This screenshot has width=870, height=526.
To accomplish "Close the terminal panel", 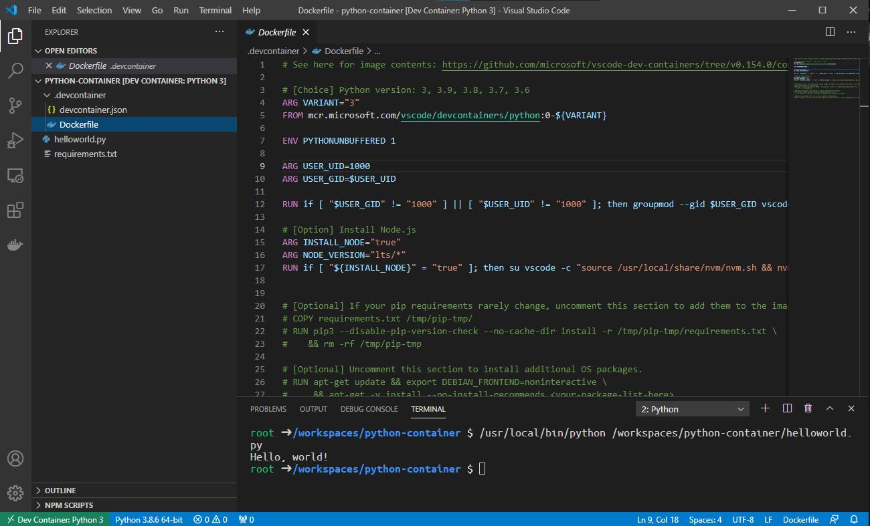I will coord(851,408).
